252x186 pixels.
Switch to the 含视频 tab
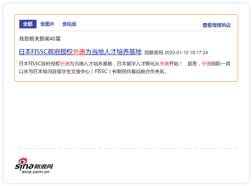pyautogui.click(x=69, y=24)
